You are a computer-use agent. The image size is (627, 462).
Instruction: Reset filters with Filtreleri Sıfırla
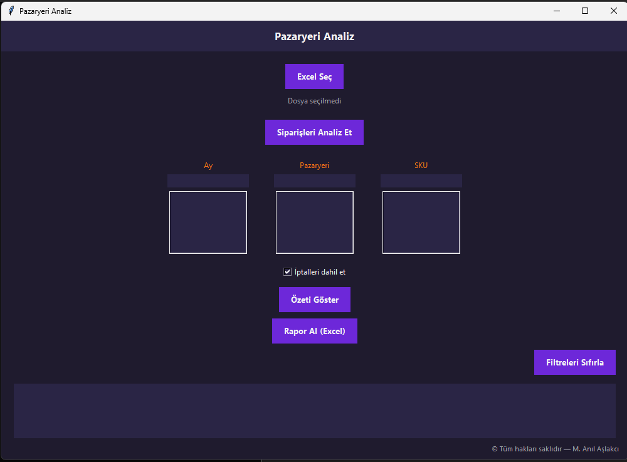(x=574, y=362)
